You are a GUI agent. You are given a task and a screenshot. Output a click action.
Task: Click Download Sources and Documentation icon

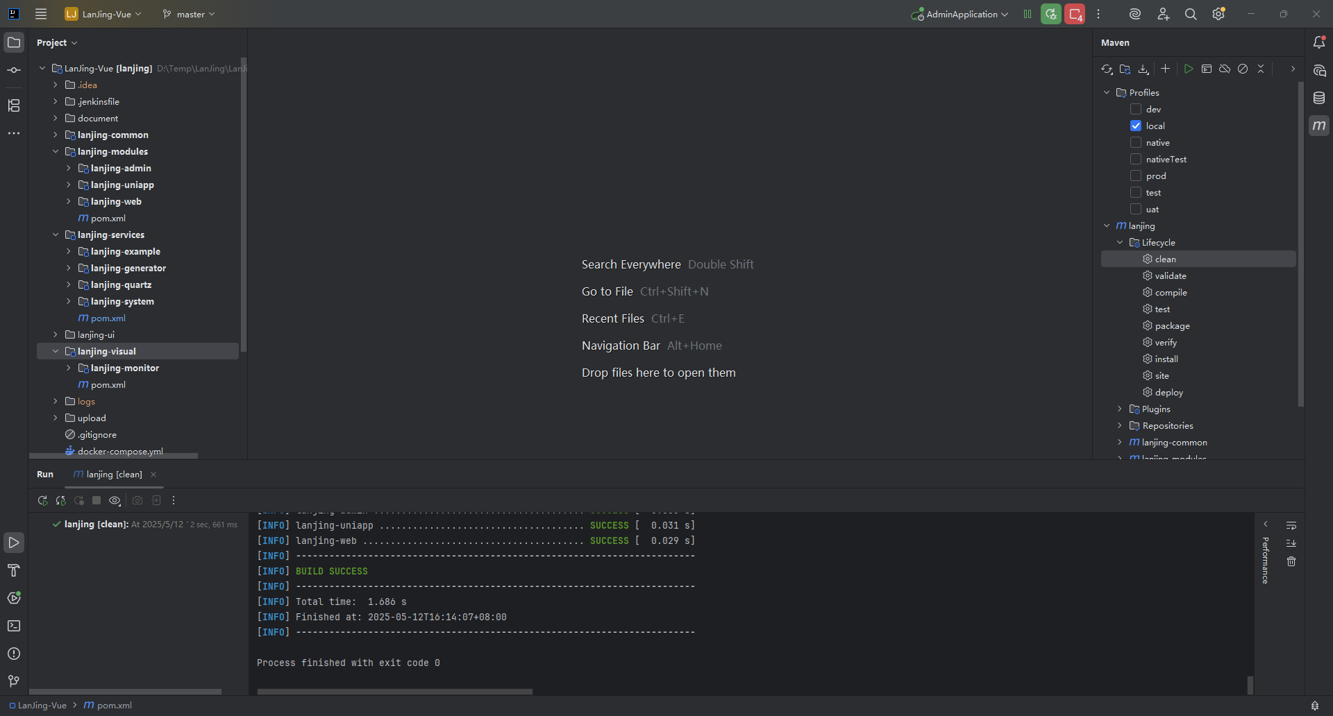point(1143,69)
